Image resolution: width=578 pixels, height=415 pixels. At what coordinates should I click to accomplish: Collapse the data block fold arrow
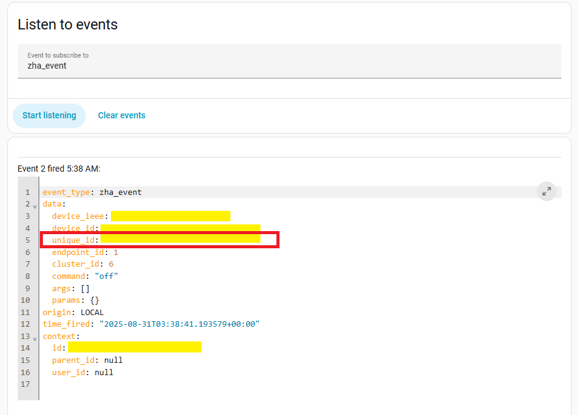tap(34, 205)
